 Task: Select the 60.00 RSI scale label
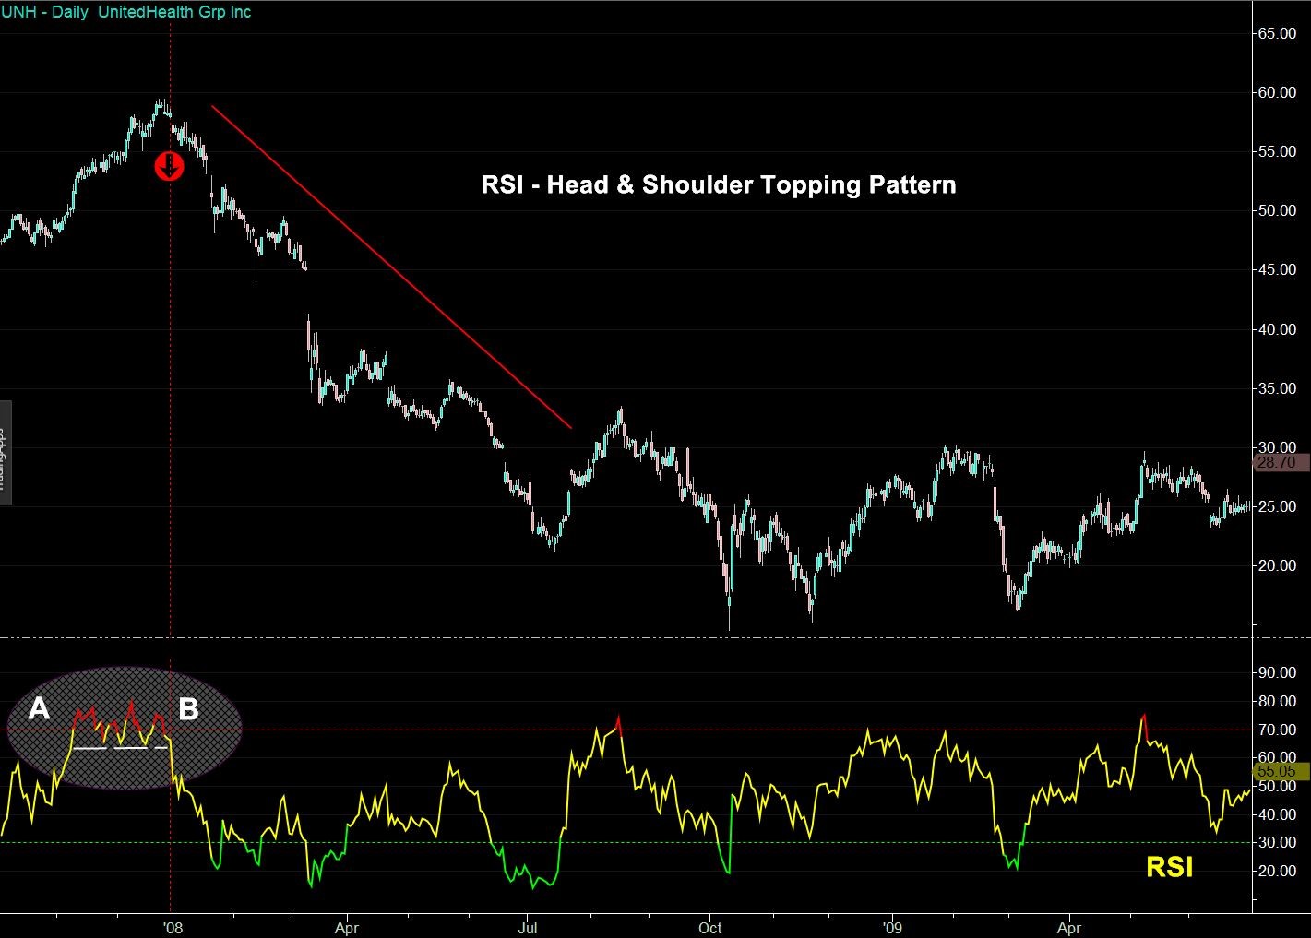pos(1277,757)
